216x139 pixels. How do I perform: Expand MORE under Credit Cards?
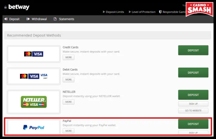(x=69, y=57)
